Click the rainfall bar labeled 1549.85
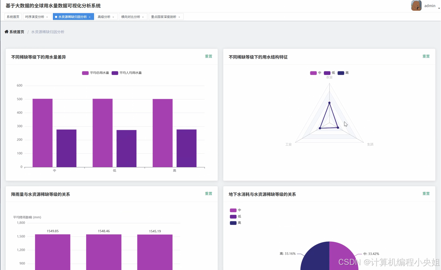 (52, 252)
